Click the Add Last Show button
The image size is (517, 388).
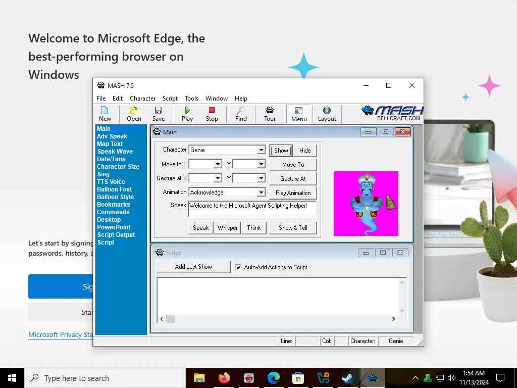point(193,267)
